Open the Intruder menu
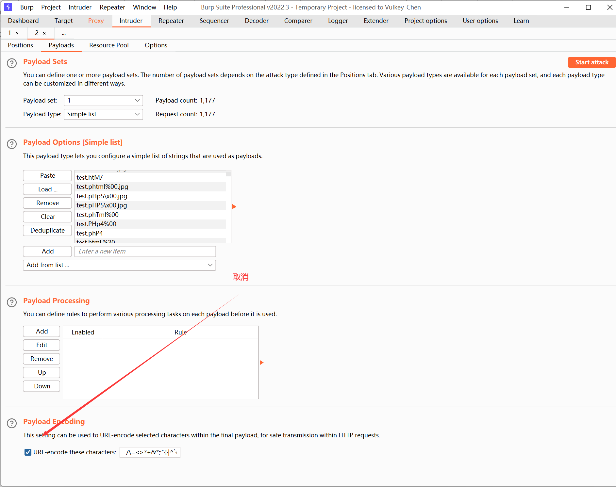This screenshot has height=487, width=616. [x=80, y=7]
